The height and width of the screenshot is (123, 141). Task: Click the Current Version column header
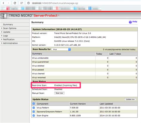coord(78,104)
